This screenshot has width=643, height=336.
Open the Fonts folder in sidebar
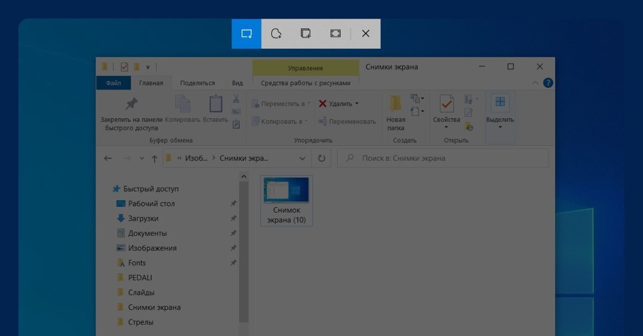[x=132, y=263]
